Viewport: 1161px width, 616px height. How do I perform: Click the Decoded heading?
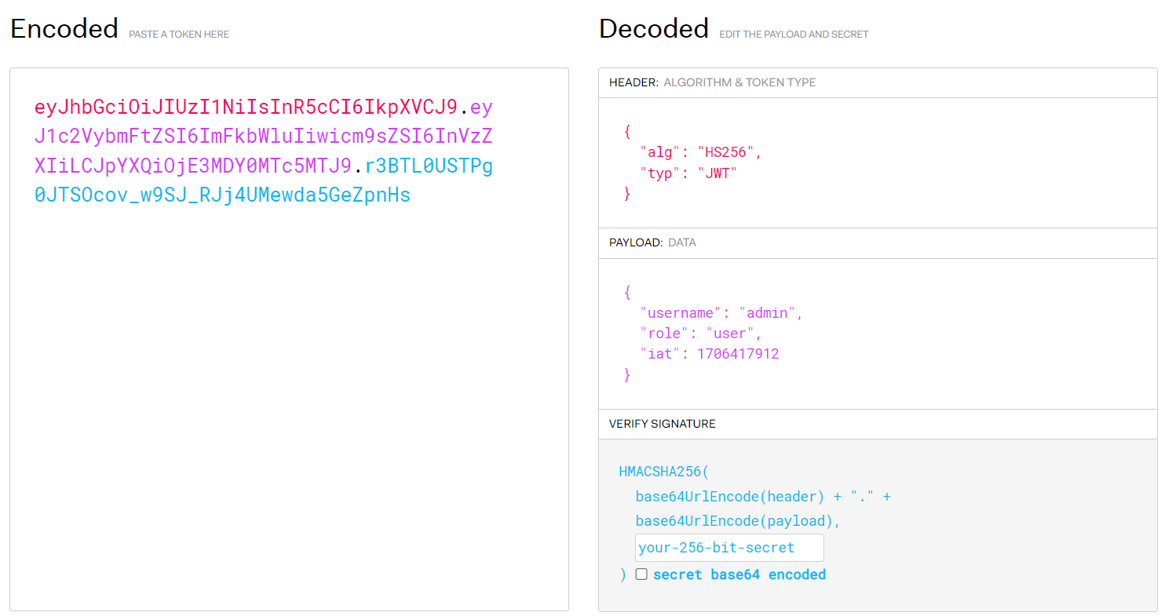[x=654, y=28]
